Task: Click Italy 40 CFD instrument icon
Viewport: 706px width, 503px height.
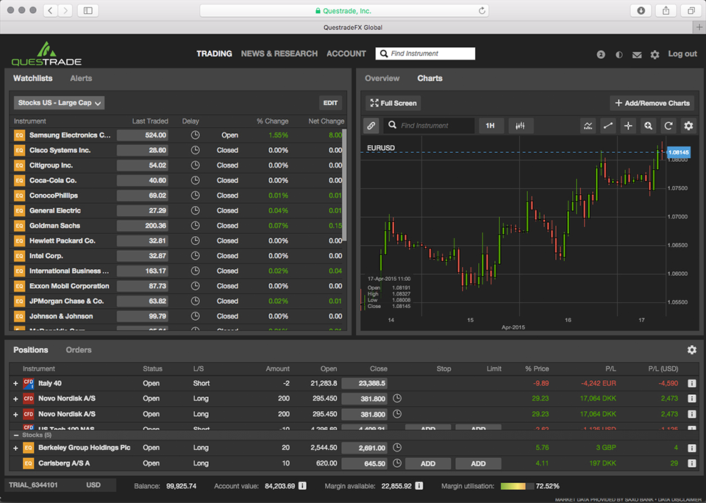Action: click(29, 384)
